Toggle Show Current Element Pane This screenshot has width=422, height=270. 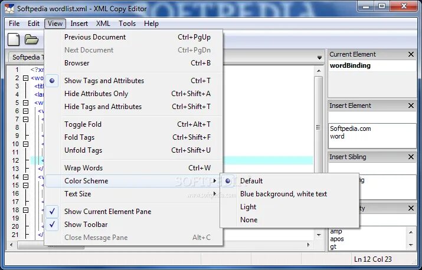[x=134, y=212]
